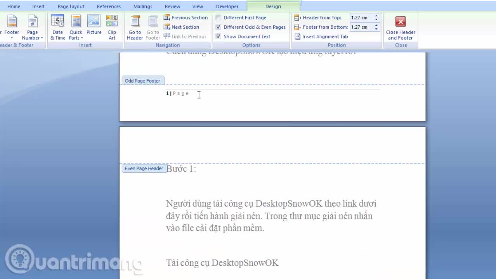496x279 pixels.
Task: Open the Quick Parts menu
Action: pos(76,27)
